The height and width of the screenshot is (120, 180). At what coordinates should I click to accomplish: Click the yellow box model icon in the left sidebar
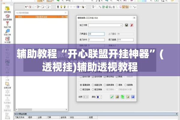(7, 8)
